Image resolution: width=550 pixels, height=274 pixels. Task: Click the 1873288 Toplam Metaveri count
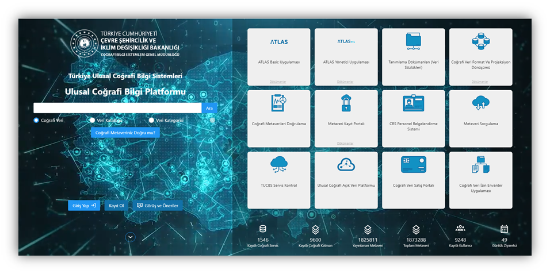click(x=416, y=240)
